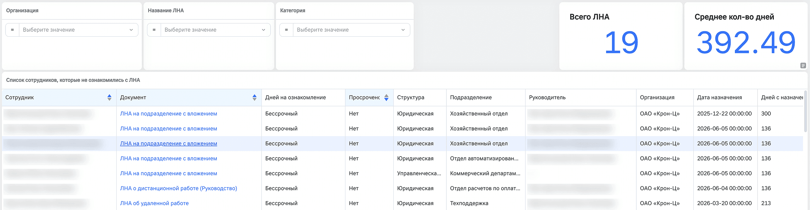Screen dimensions: 810x210
Task: Open the widget menu icon under 392.49
Action: (x=803, y=65)
